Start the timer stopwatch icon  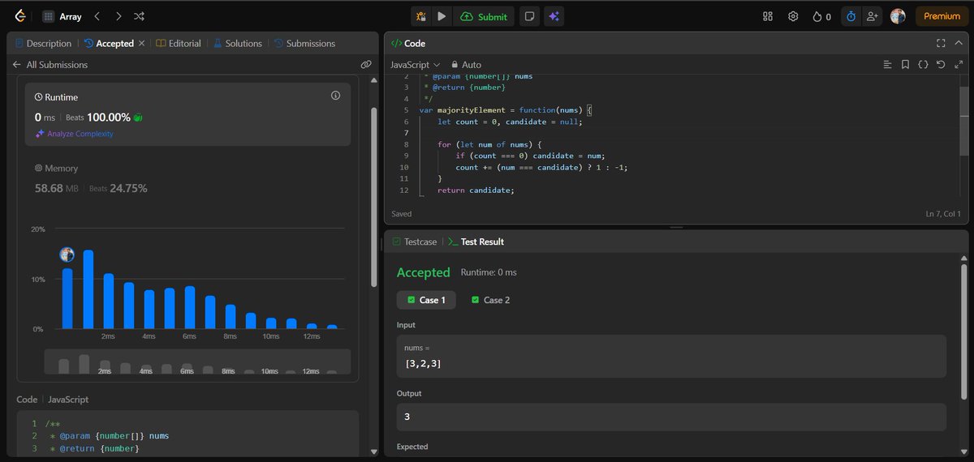pyautogui.click(x=851, y=16)
